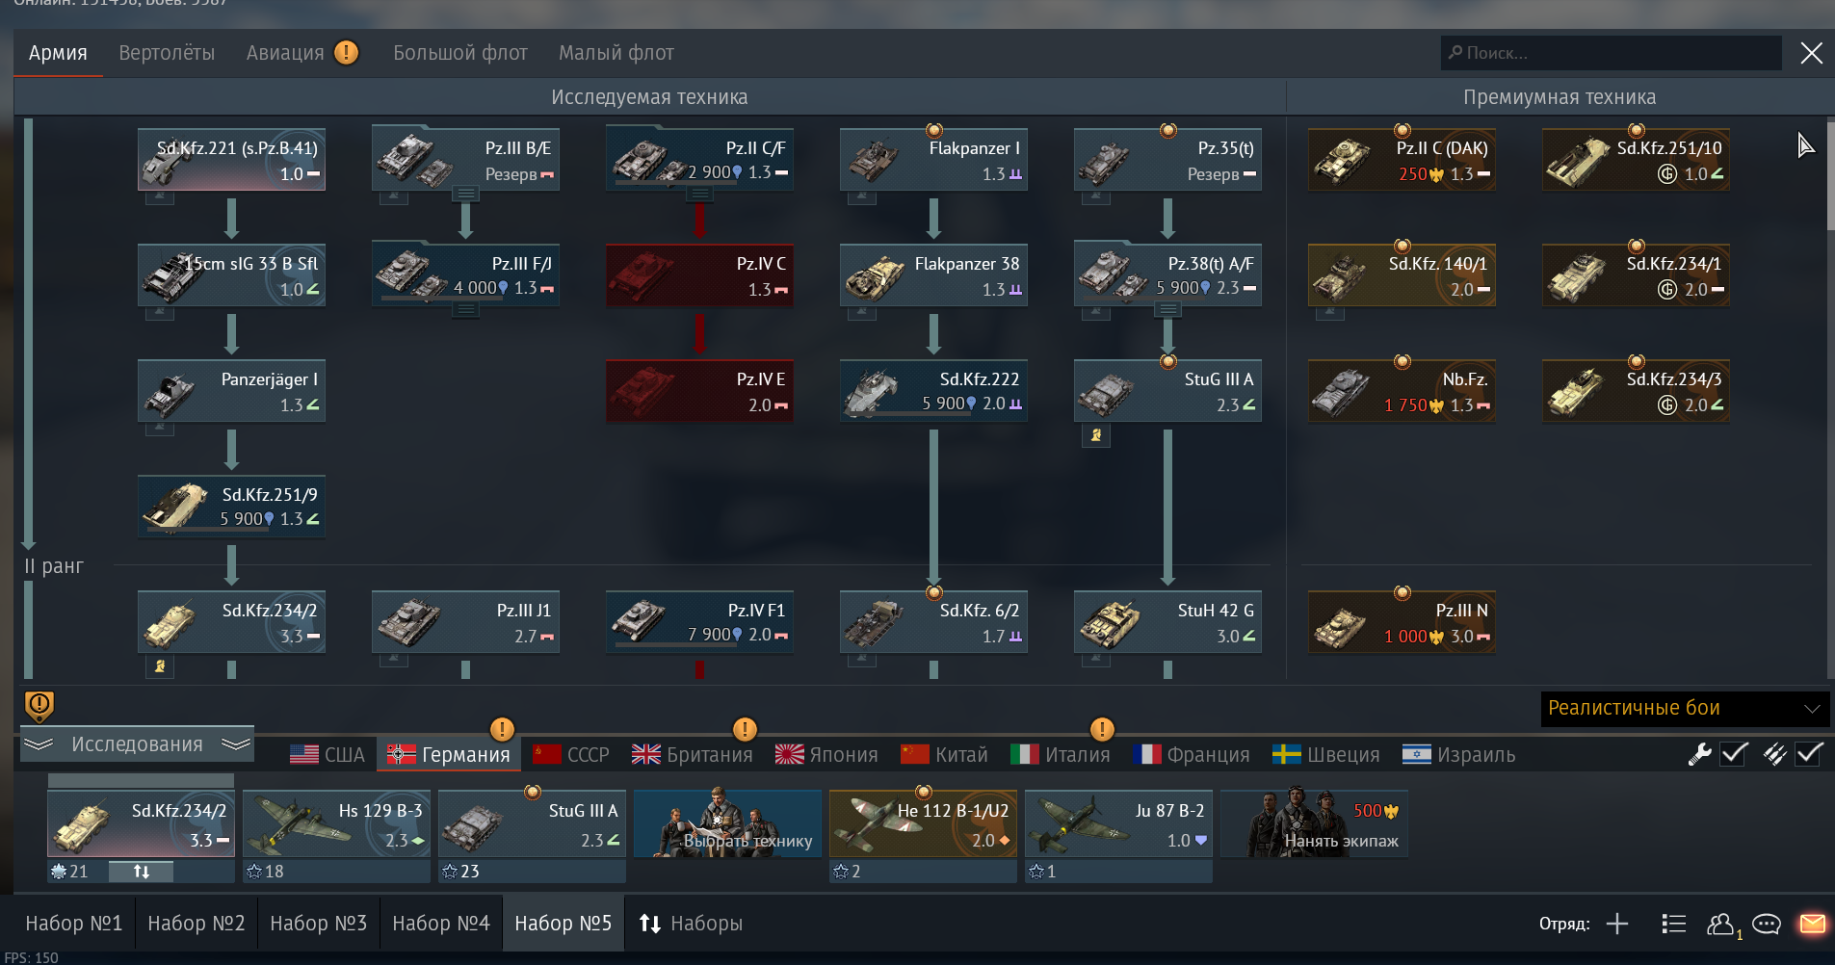Switch to the США nation tab
Screen dimensions: 1835x965
[328, 755]
